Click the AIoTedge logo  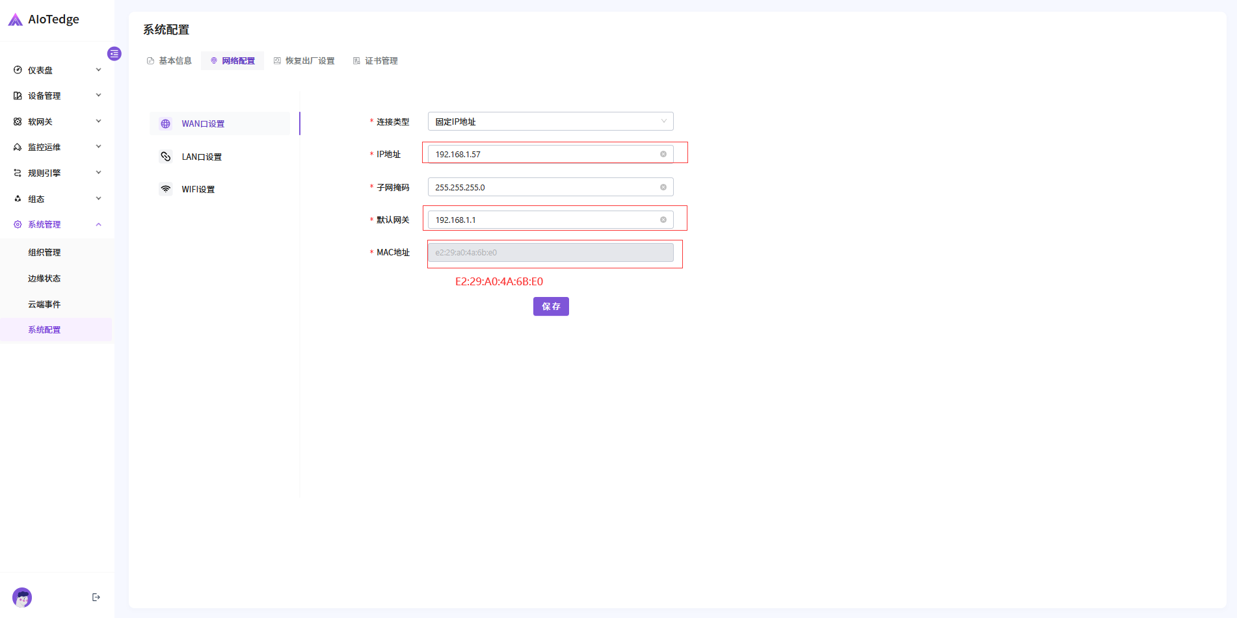44,19
